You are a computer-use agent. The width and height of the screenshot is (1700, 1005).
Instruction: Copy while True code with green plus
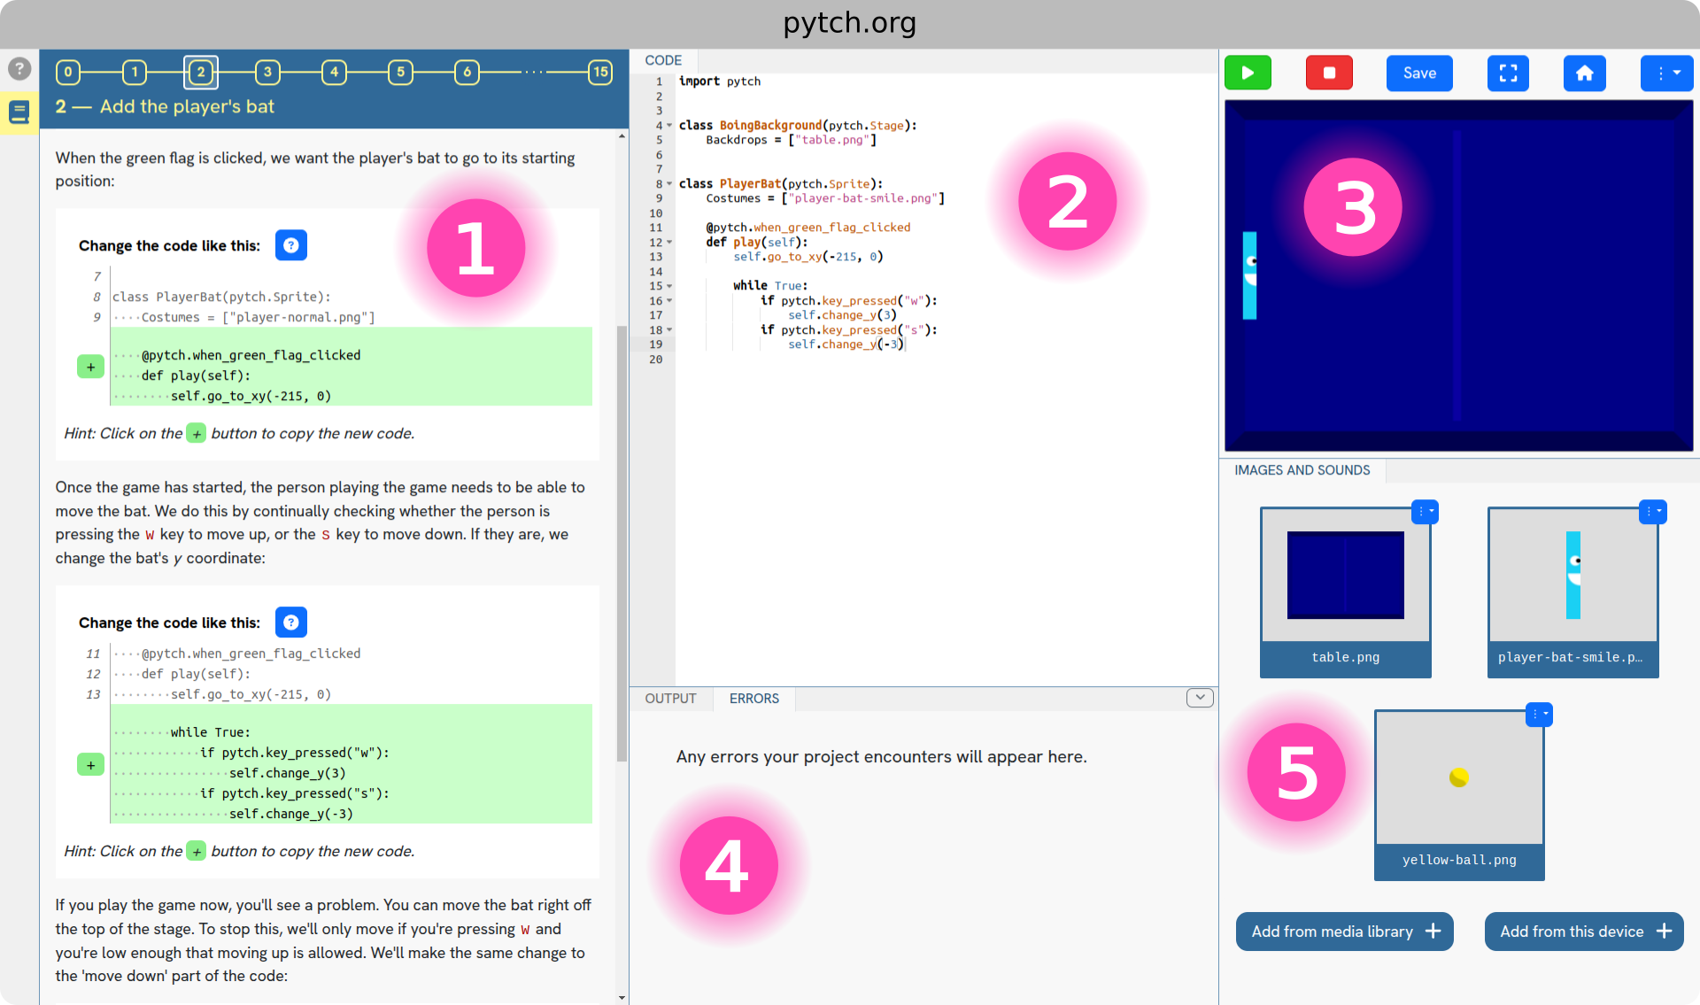click(90, 764)
